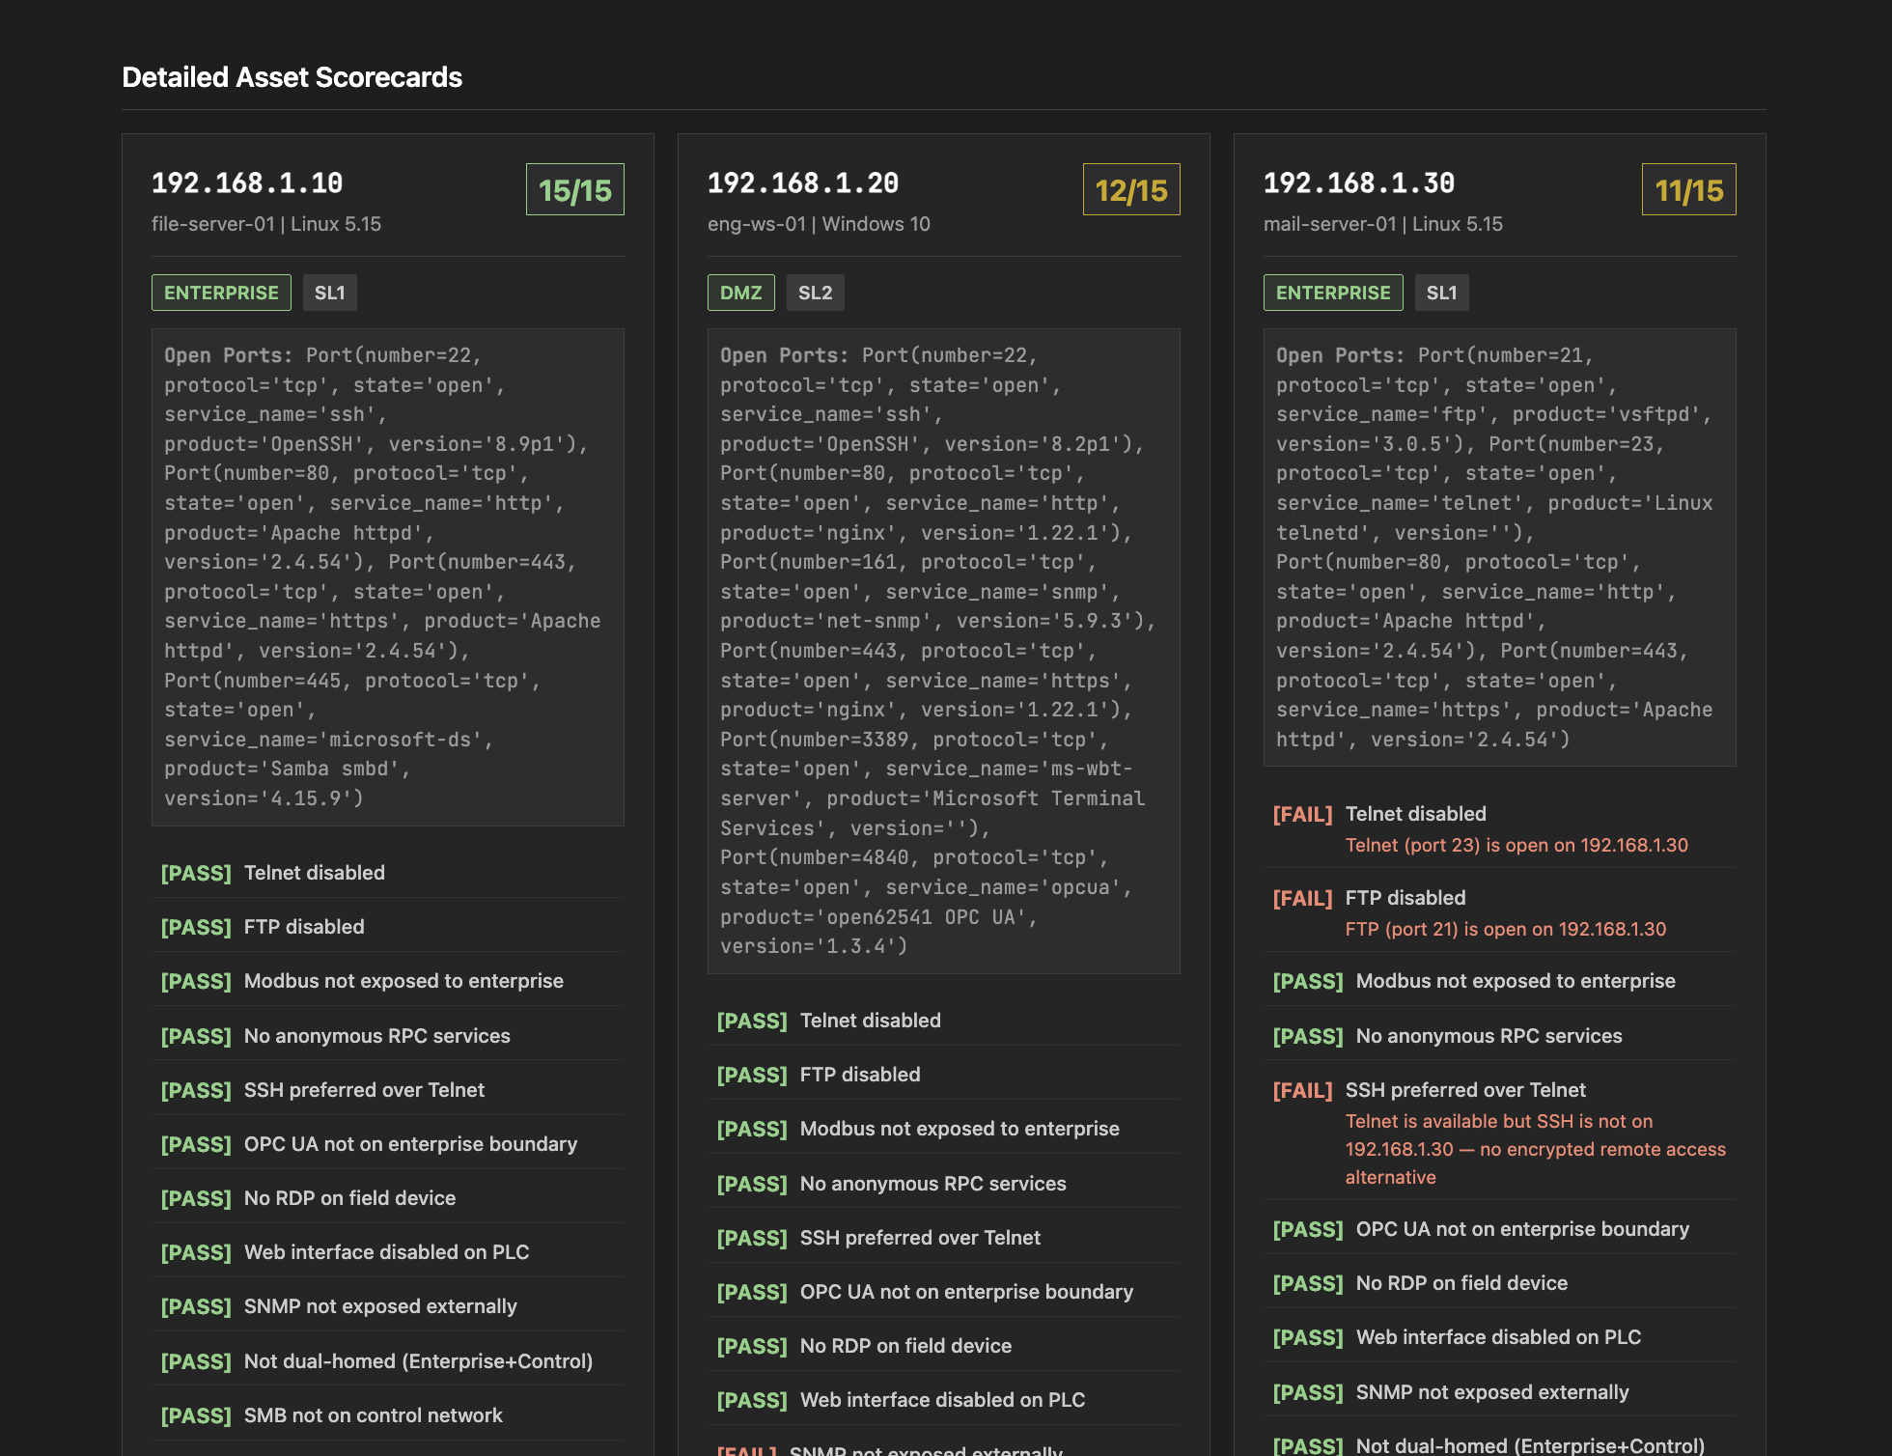Click Modbus not exposed row in 192.168.1.30 card
The image size is (1892, 1456).
(1500, 981)
